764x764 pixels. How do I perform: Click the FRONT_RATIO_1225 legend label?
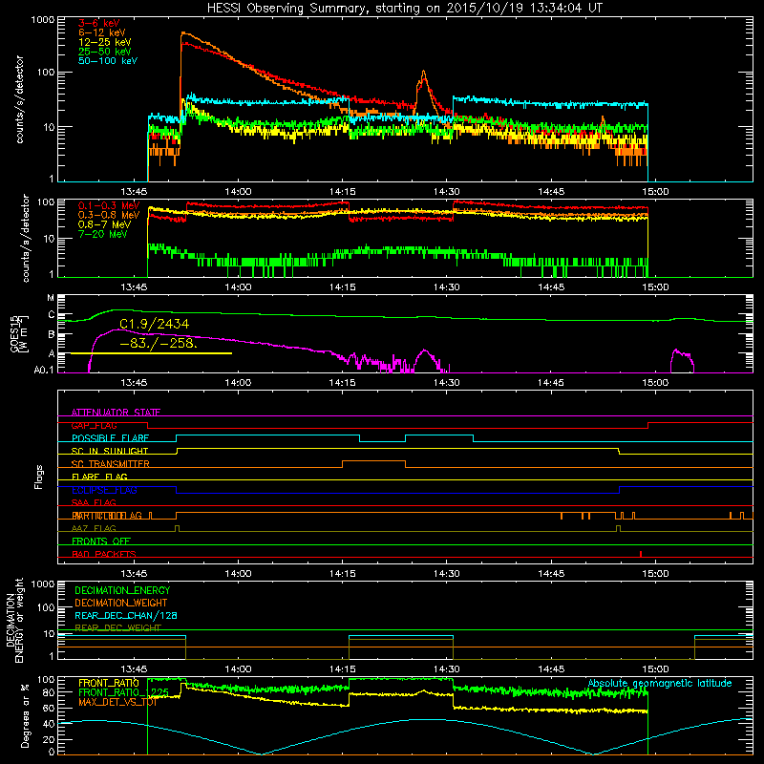(x=124, y=692)
